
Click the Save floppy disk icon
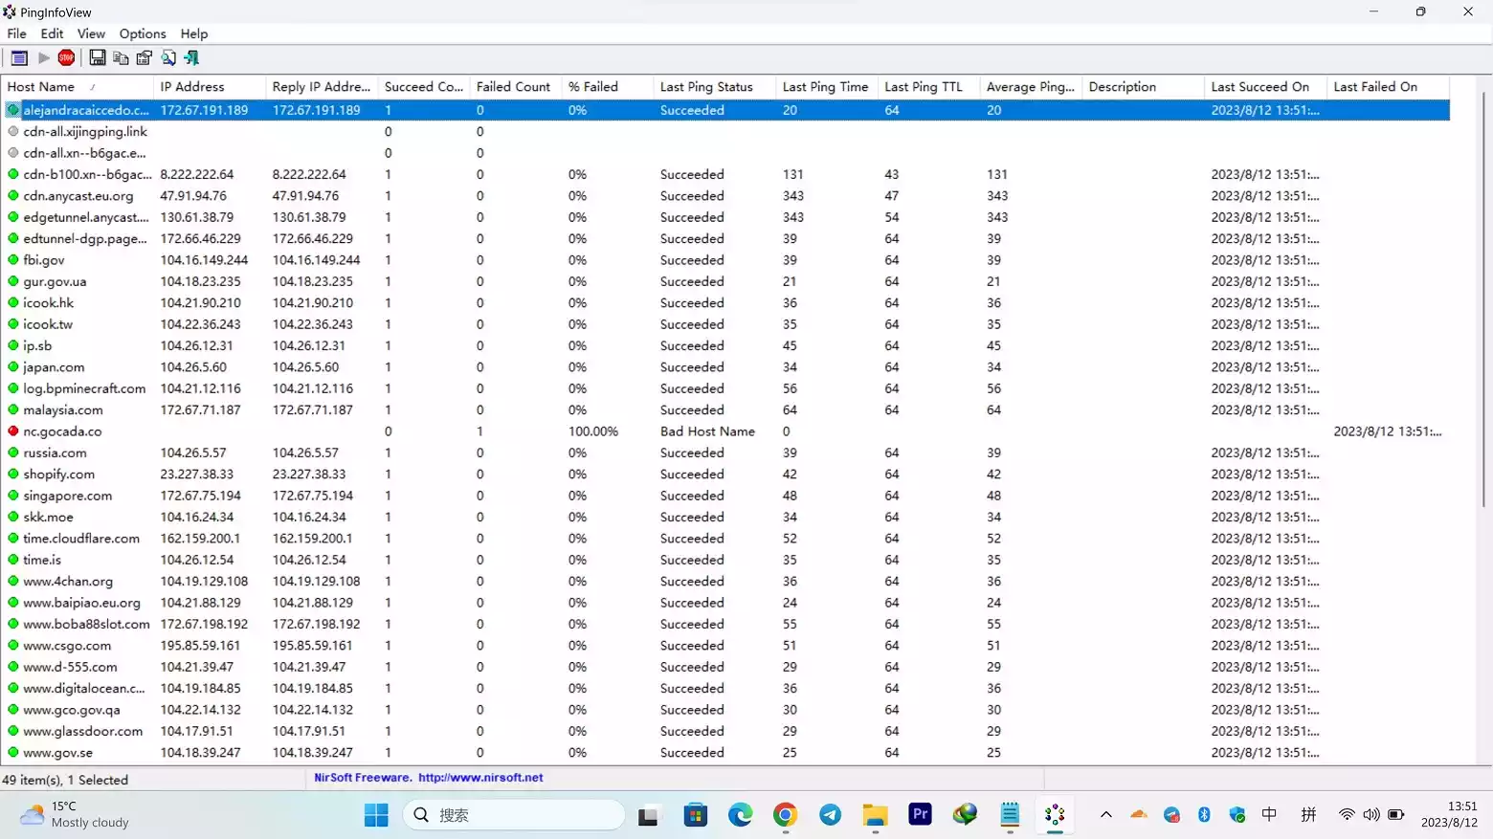[97, 58]
